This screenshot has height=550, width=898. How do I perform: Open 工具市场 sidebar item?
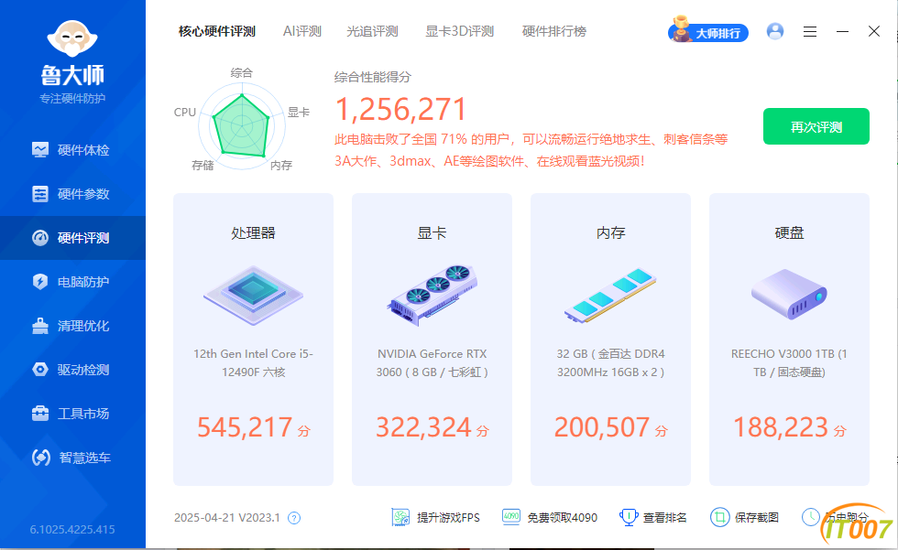coord(72,414)
